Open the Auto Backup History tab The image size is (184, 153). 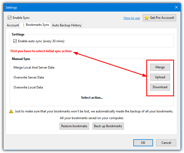tap(67, 25)
